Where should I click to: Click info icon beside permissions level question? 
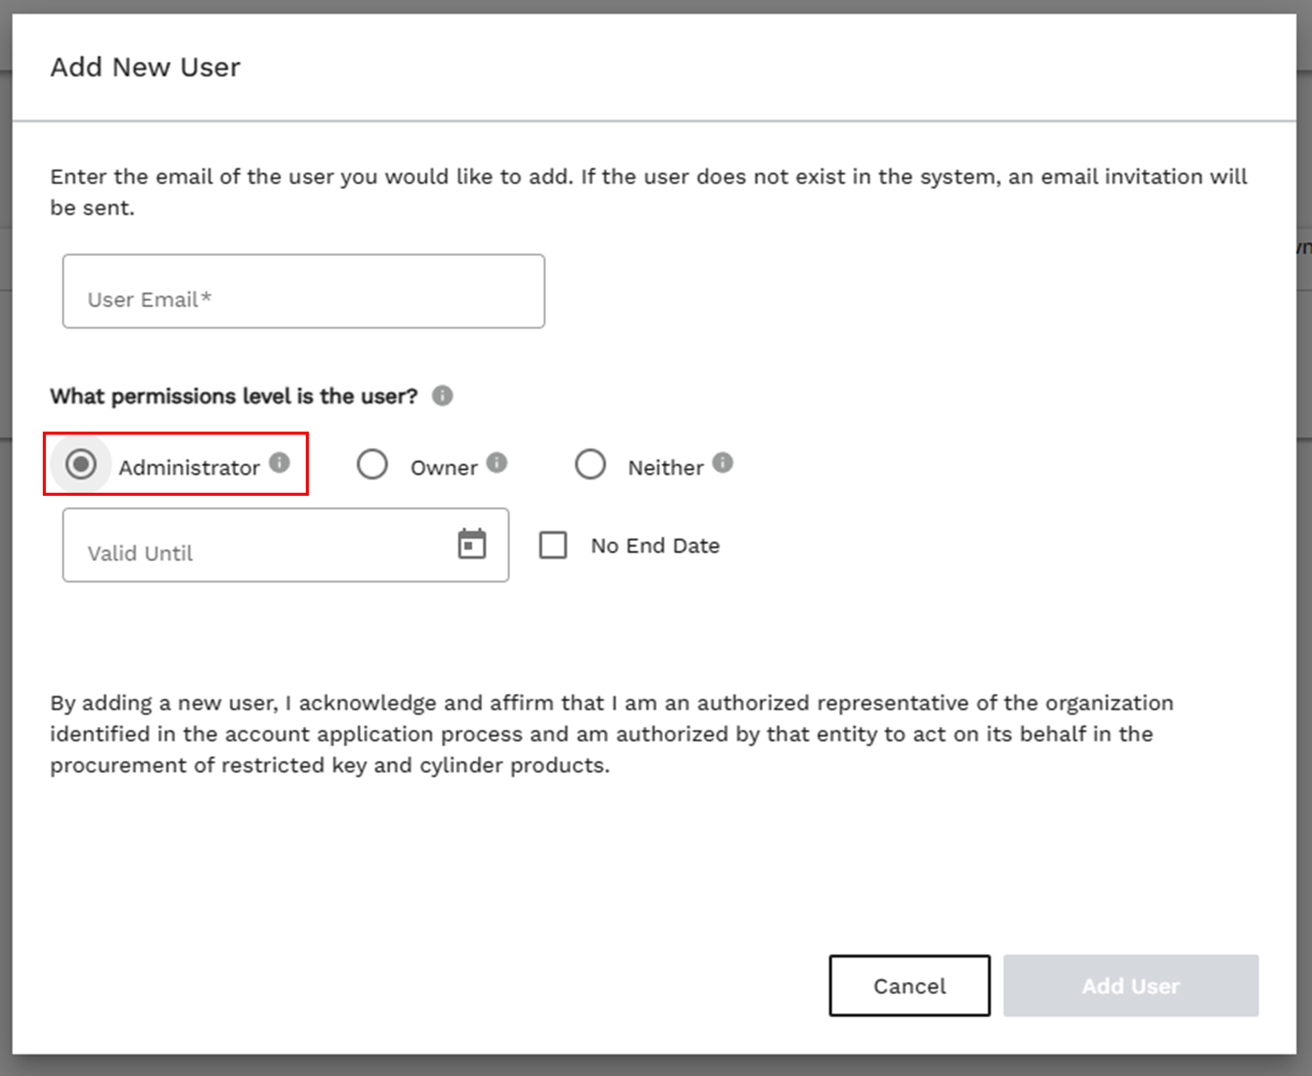point(442,396)
